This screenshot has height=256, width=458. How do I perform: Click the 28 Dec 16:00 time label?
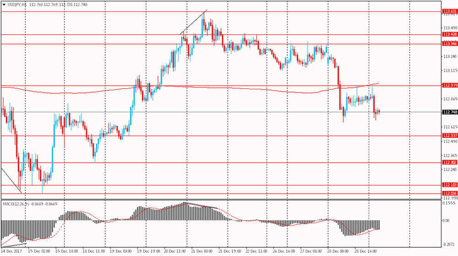[x=365, y=251]
